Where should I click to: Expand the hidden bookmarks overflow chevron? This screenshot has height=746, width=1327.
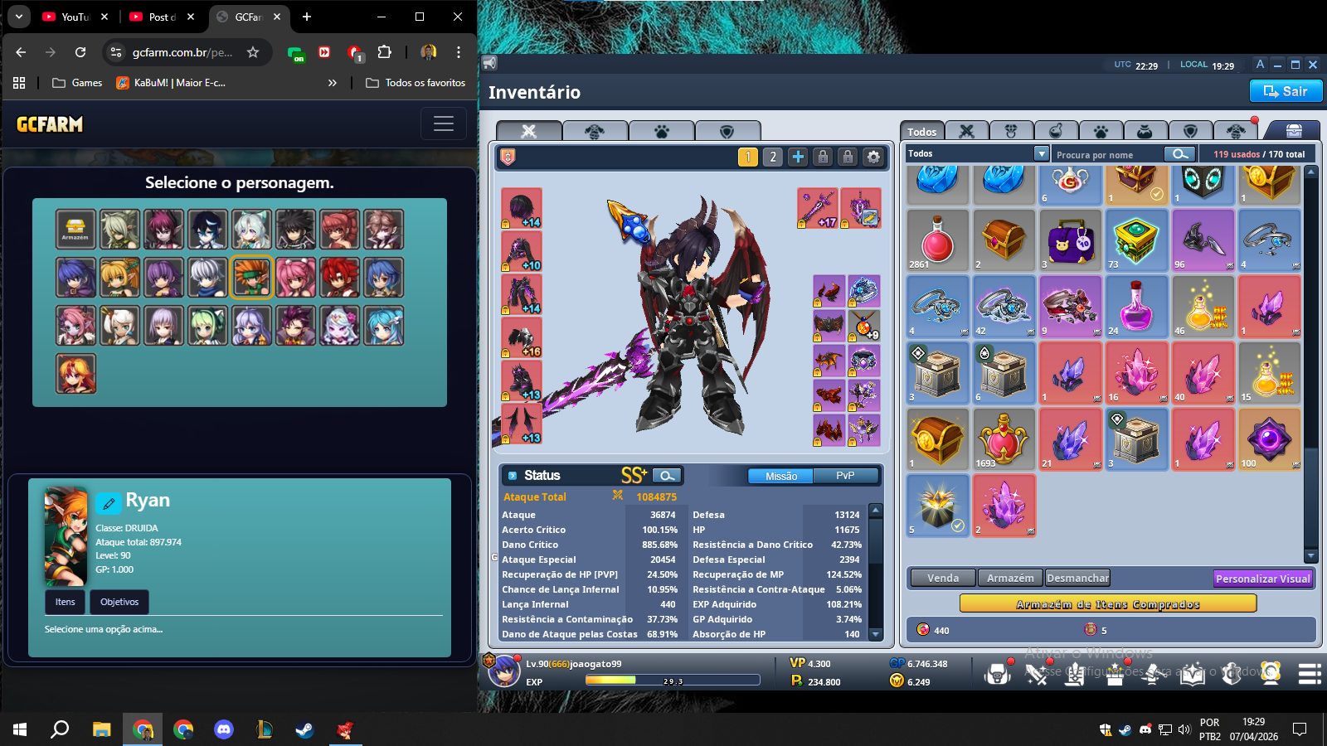[333, 83]
